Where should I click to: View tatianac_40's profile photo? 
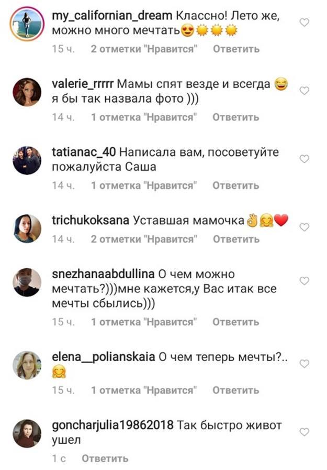[x=27, y=160]
